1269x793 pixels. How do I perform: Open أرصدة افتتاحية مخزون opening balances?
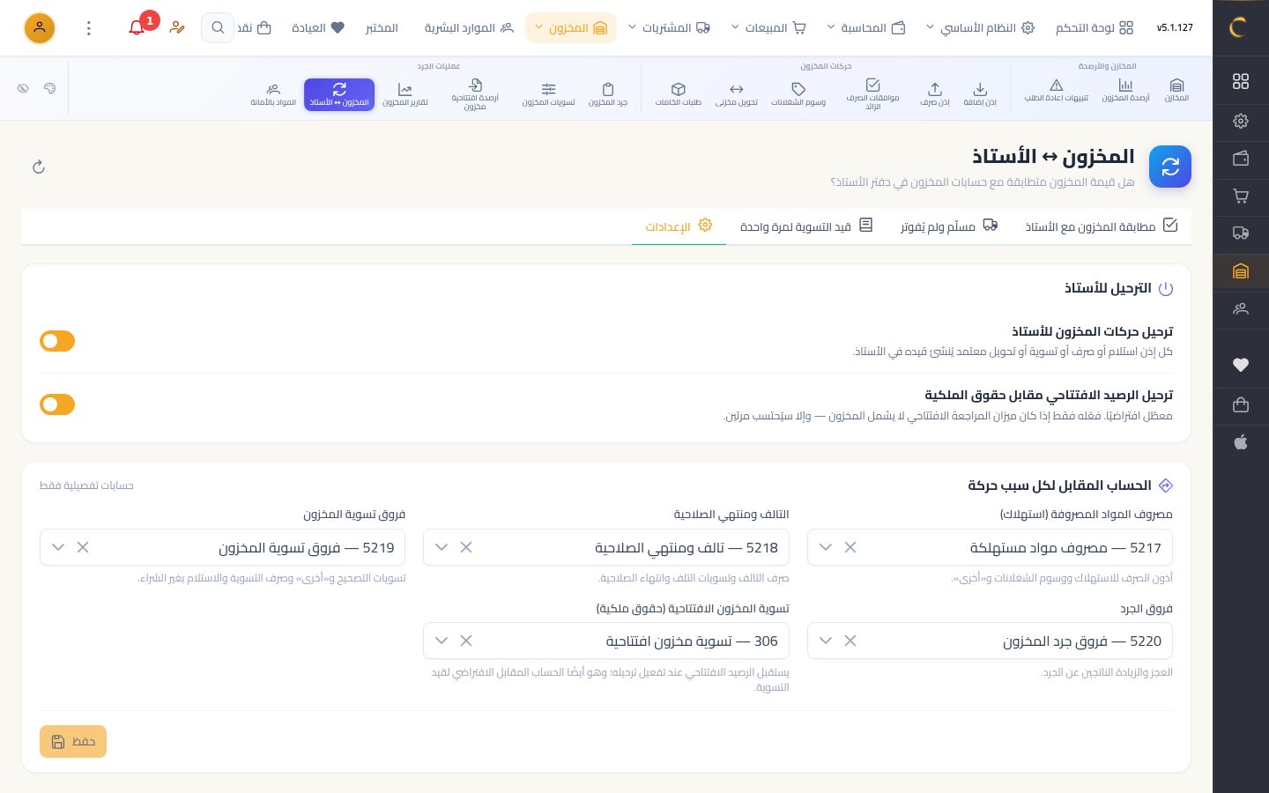[475, 94]
